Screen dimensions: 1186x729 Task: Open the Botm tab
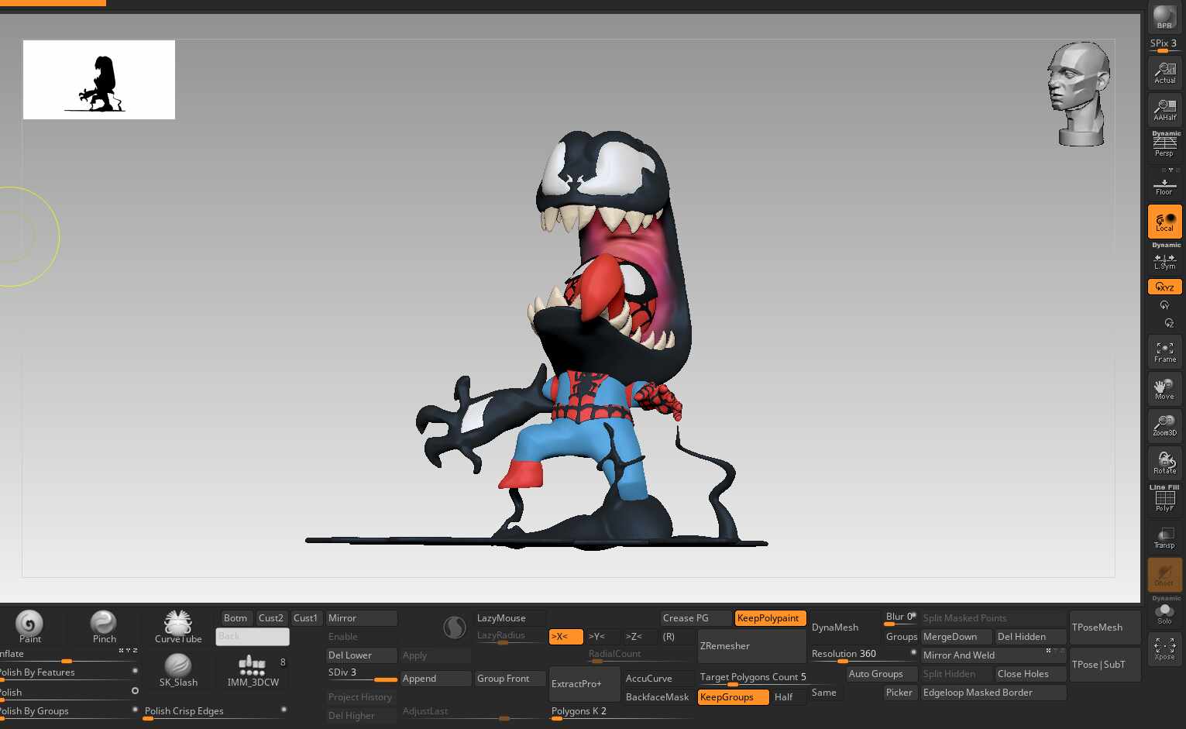[235, 618]
